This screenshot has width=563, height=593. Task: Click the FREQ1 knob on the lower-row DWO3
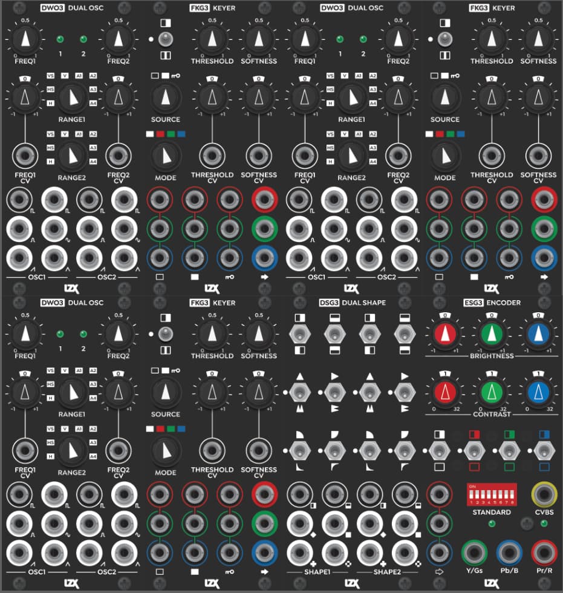tap(25, 334)
